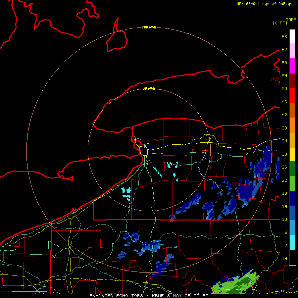Click the legend value 42
The image size is (298, 298).
[x=284, y=115]
